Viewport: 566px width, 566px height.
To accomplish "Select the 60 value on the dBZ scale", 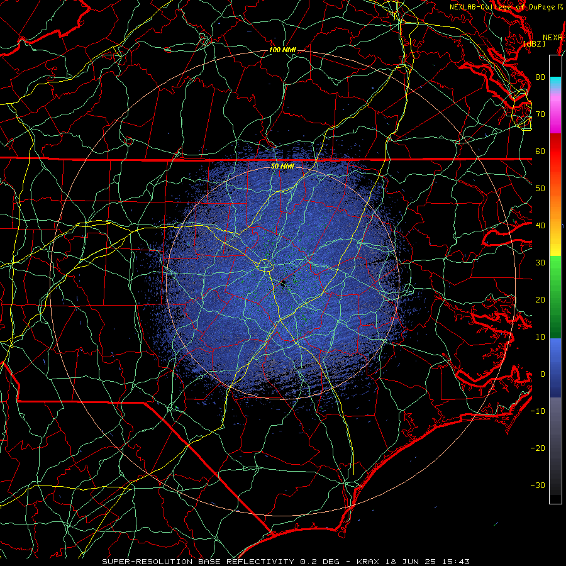I will point(540,152).
